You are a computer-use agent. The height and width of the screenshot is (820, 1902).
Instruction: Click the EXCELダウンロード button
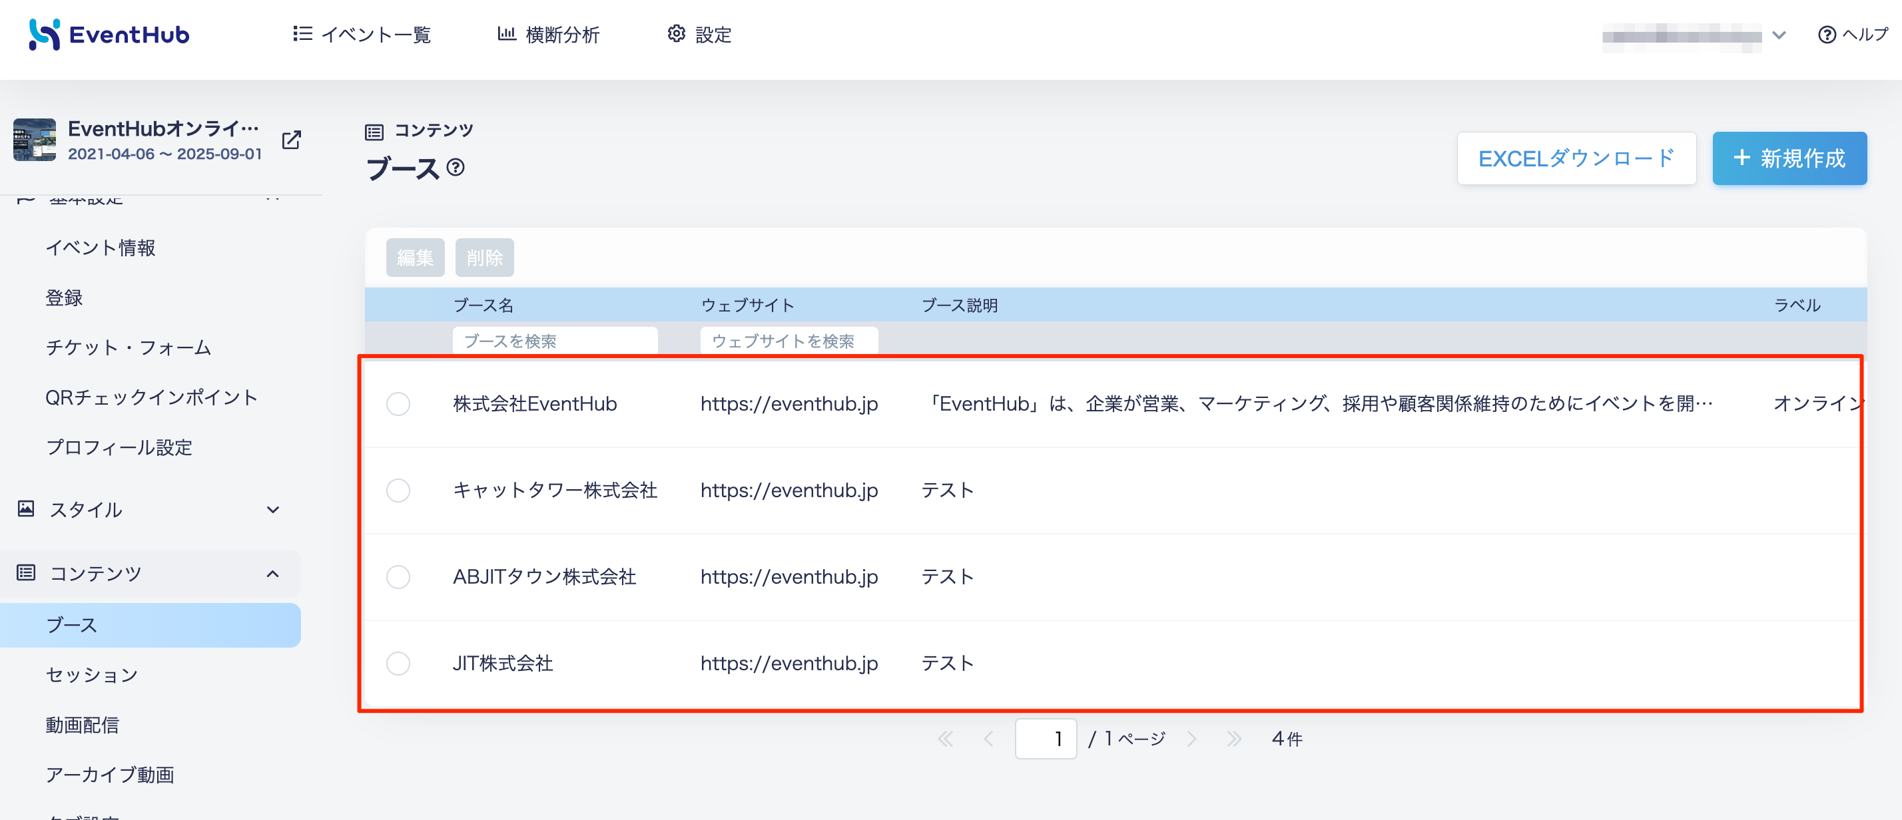1576,158
